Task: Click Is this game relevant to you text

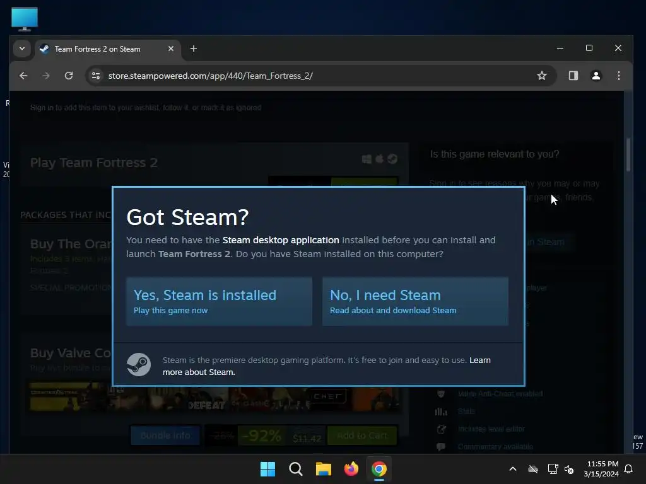Action: pyautogui.click(x=495, y=154)
